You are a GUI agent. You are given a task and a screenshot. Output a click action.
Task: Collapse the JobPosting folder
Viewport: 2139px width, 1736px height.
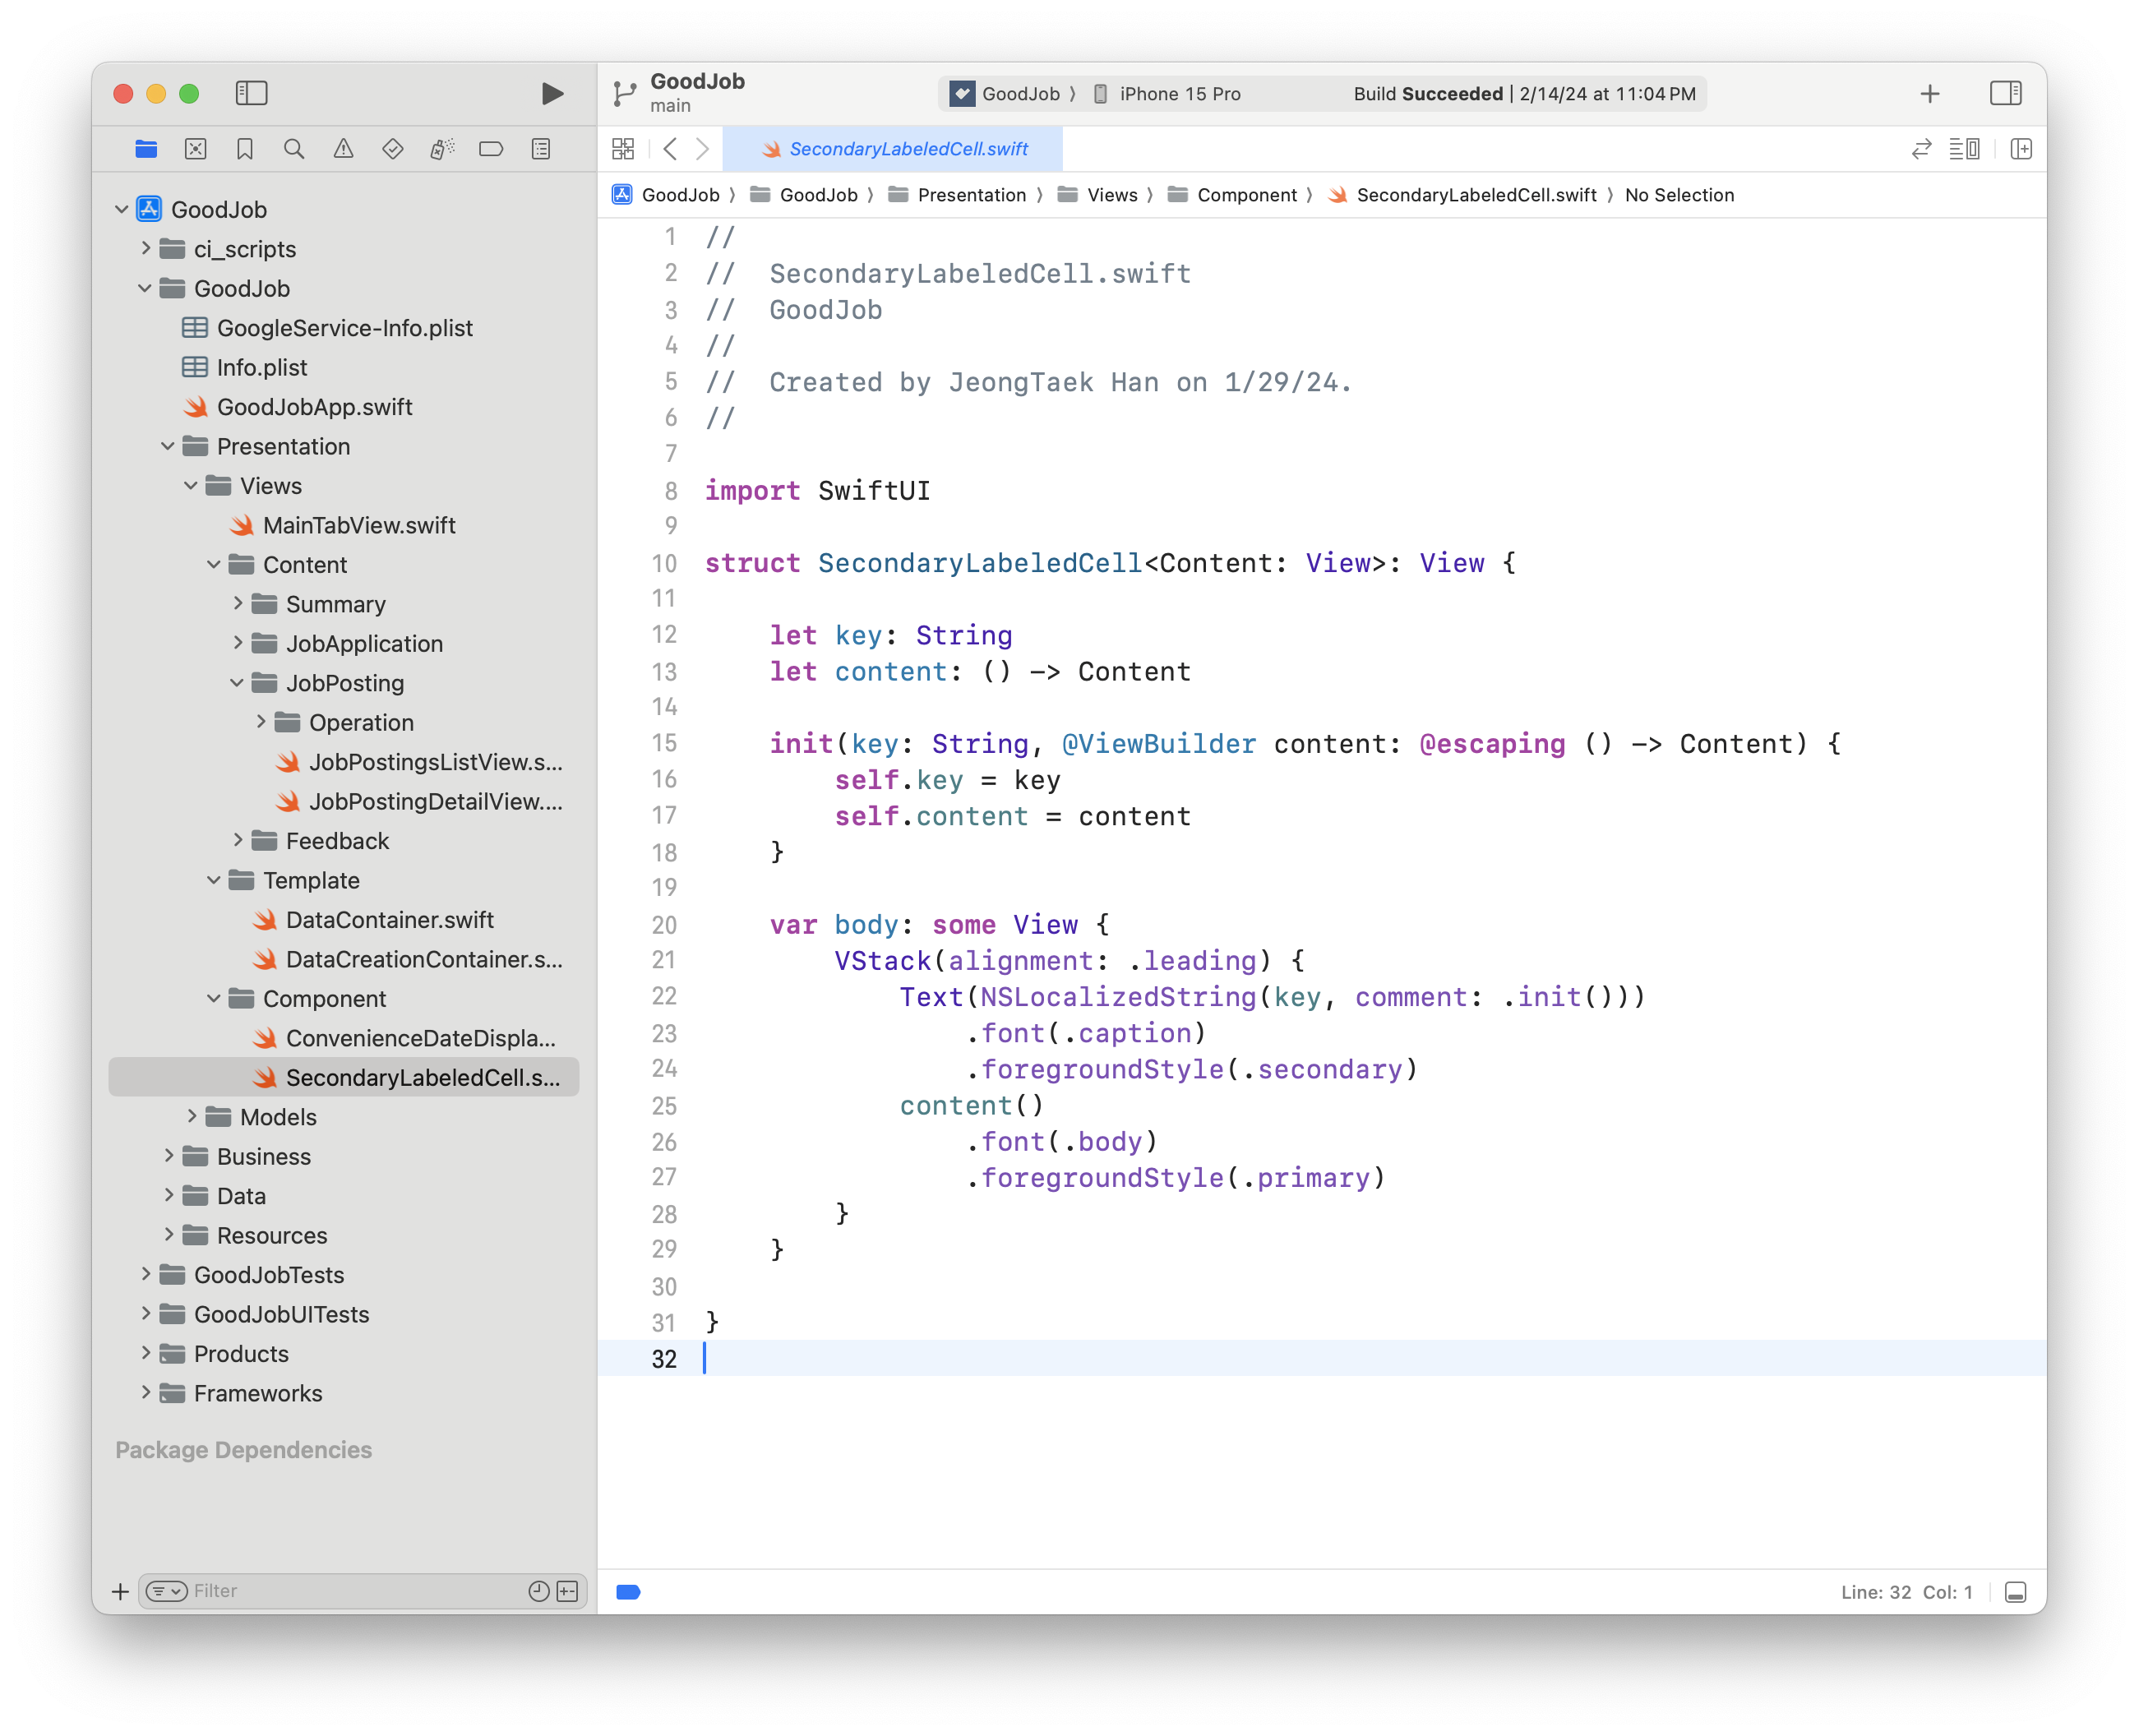tap(237, 683)
